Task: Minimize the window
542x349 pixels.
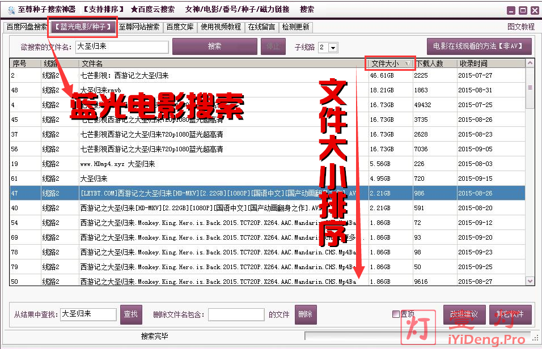Action: tap(511, 10)
